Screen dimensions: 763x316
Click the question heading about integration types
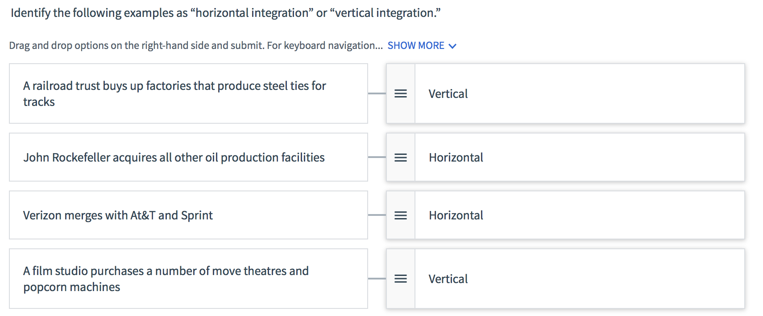[x=225, y=13]
